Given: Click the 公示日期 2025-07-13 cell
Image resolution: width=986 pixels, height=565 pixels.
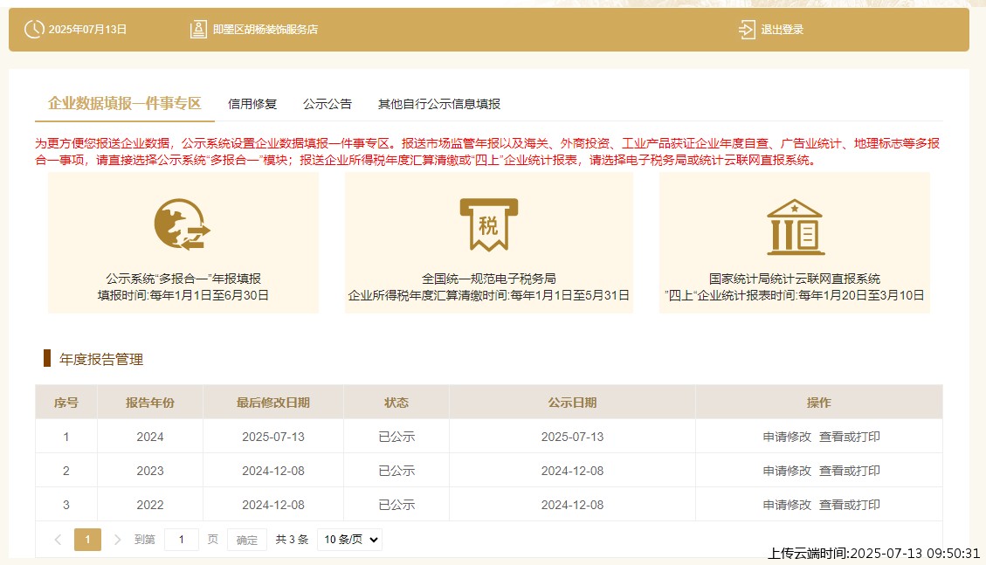Looking at the screenshot, I should [572, 437].
